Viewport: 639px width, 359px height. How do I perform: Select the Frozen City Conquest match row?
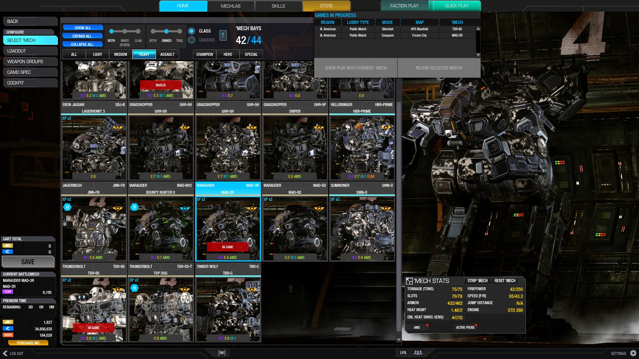pyautogui.click(x=395, y=35)
